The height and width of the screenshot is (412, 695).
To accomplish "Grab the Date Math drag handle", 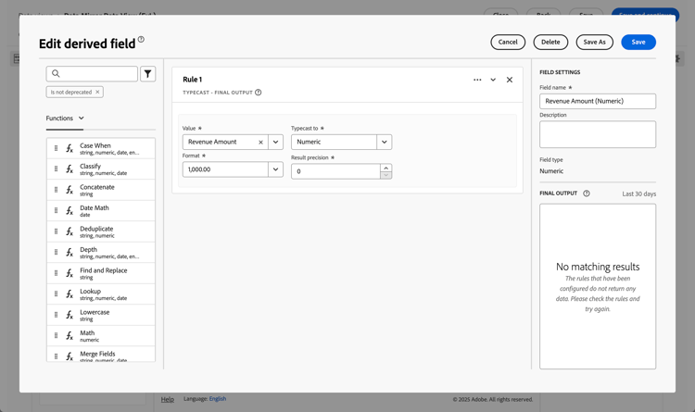I will point(56,211).
